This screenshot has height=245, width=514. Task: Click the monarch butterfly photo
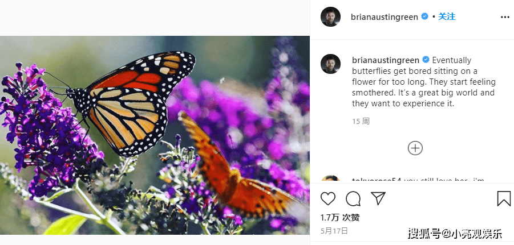pos(155,135)
